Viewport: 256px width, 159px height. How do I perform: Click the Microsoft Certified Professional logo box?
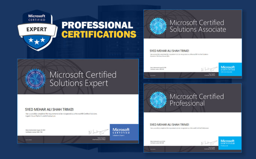coord(230,143)
